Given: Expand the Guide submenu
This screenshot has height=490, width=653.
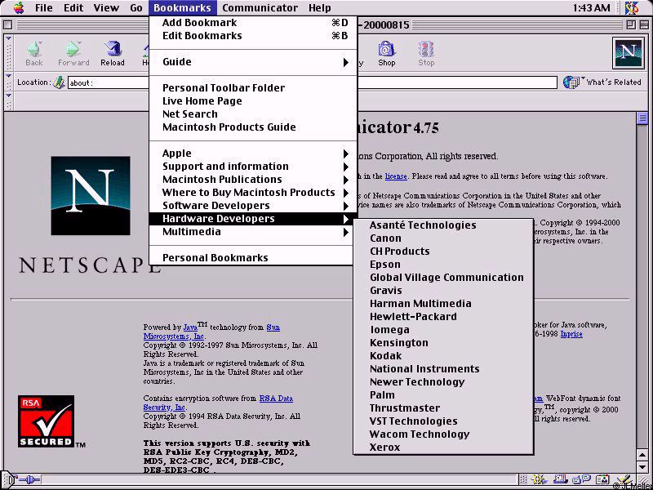Looking at the screenshot, I should pos(253,62).
